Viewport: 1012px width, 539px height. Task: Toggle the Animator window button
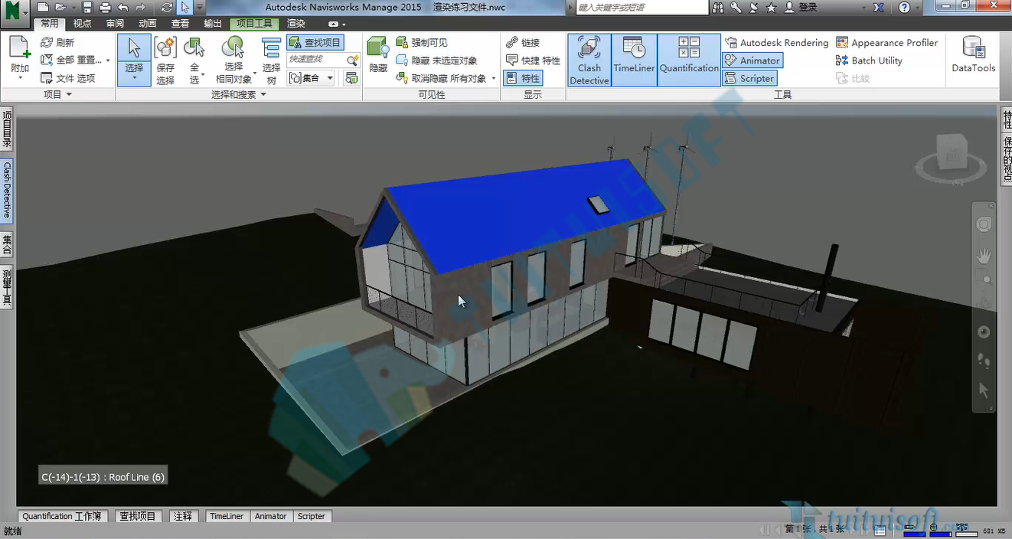click(752, 60)
